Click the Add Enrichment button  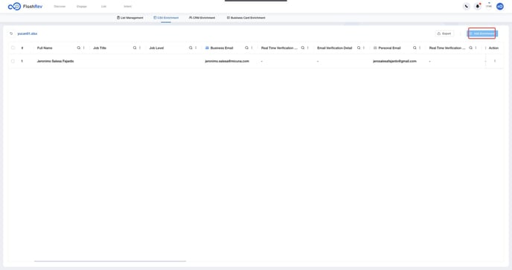482,33
